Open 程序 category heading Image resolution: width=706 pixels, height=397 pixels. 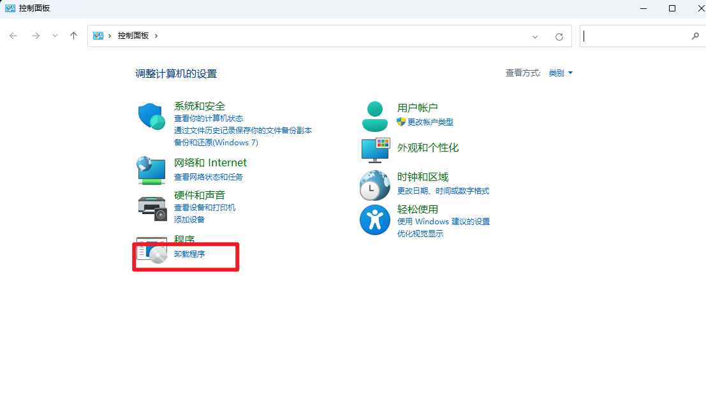pyautogui.click(x=184, y=238)
